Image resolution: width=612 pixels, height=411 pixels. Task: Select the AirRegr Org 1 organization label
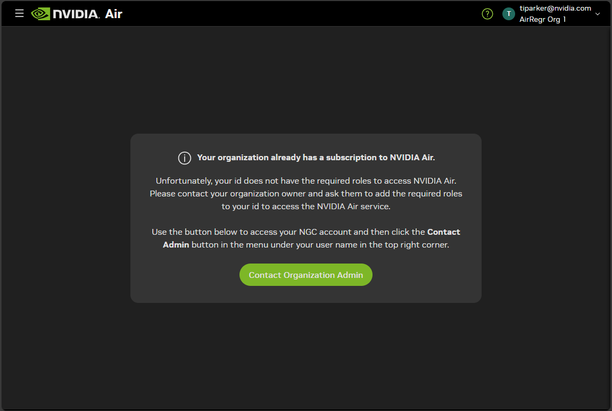pyautogui.click(x=542, y=20)
